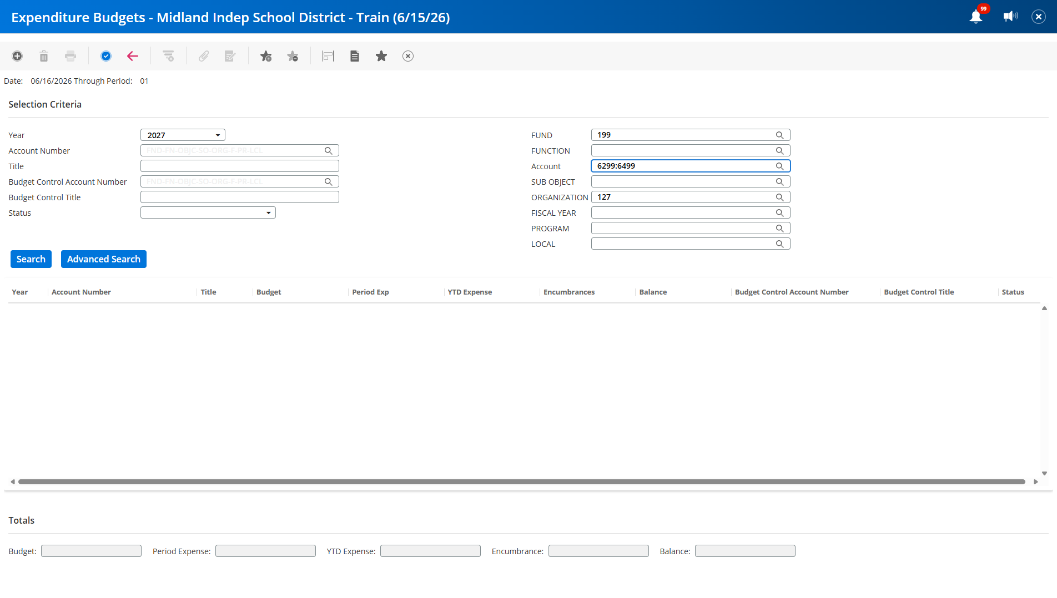
Task: Click Account segment search magnifier
Action: (780, 166)
